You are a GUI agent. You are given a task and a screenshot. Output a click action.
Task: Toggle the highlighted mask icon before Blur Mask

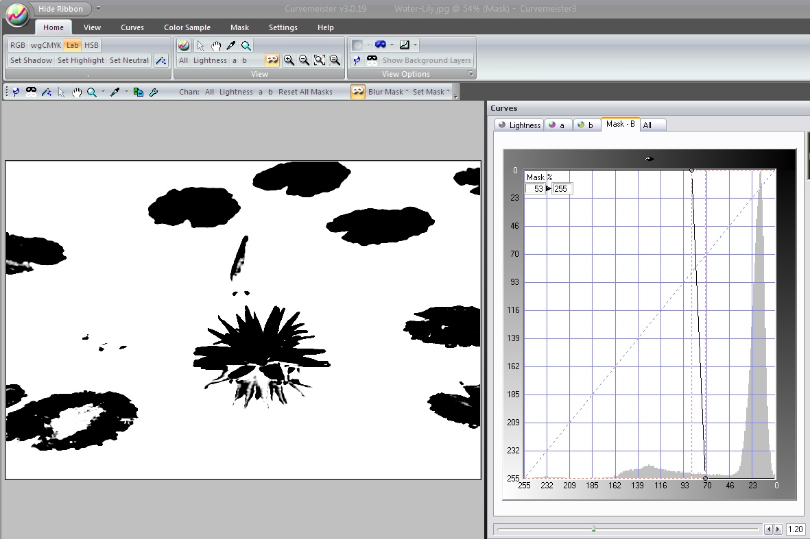pos(358,92)
